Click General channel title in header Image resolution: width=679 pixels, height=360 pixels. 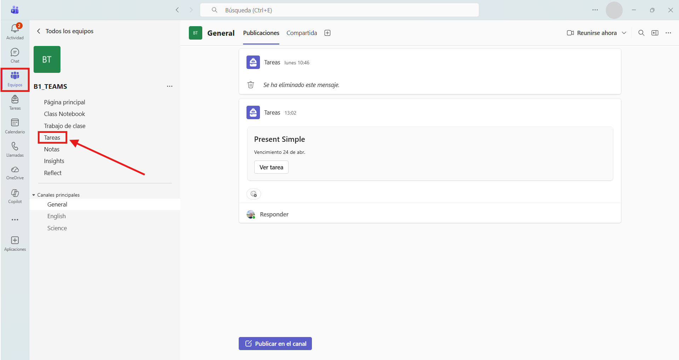click(x=221, y=33)
